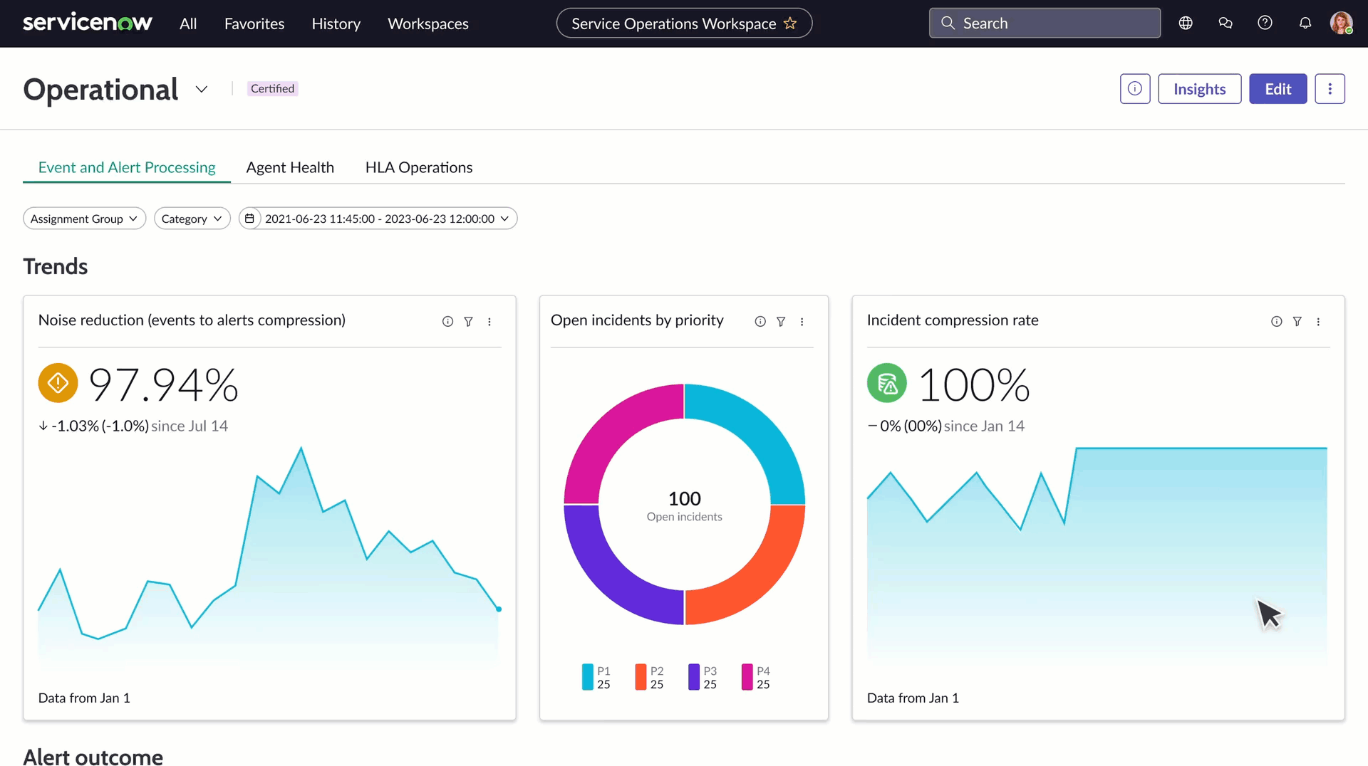The height and width of the screenshot is (766, 1368).
Task: Click the cyan P1 donut segment
Action: tap(757, 433)
